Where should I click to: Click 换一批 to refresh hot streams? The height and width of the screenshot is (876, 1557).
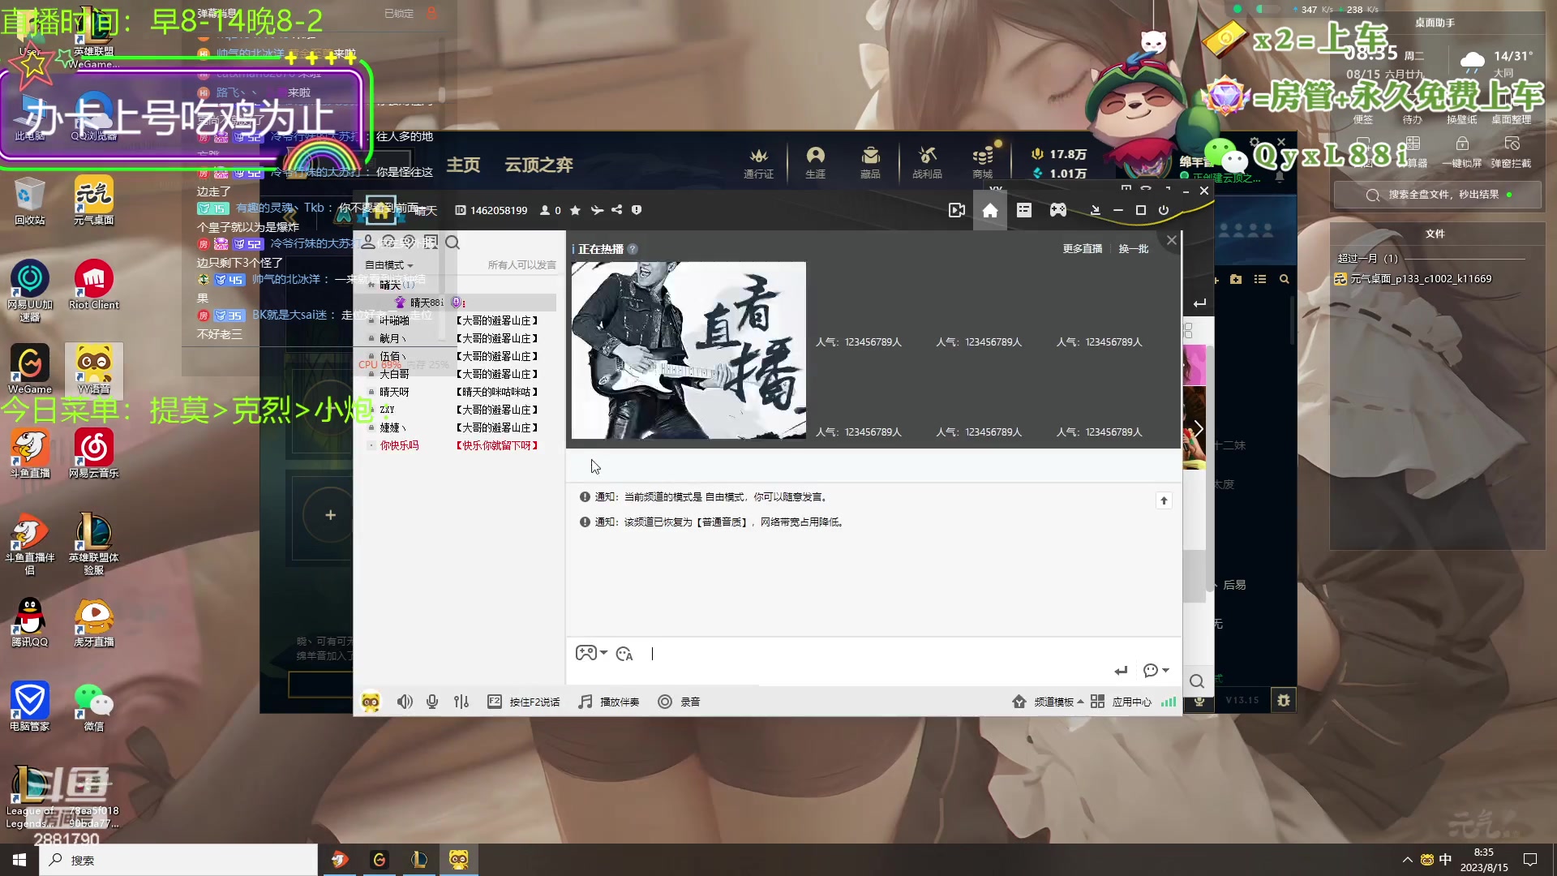pyautogui.click(x=1133, y=249)
